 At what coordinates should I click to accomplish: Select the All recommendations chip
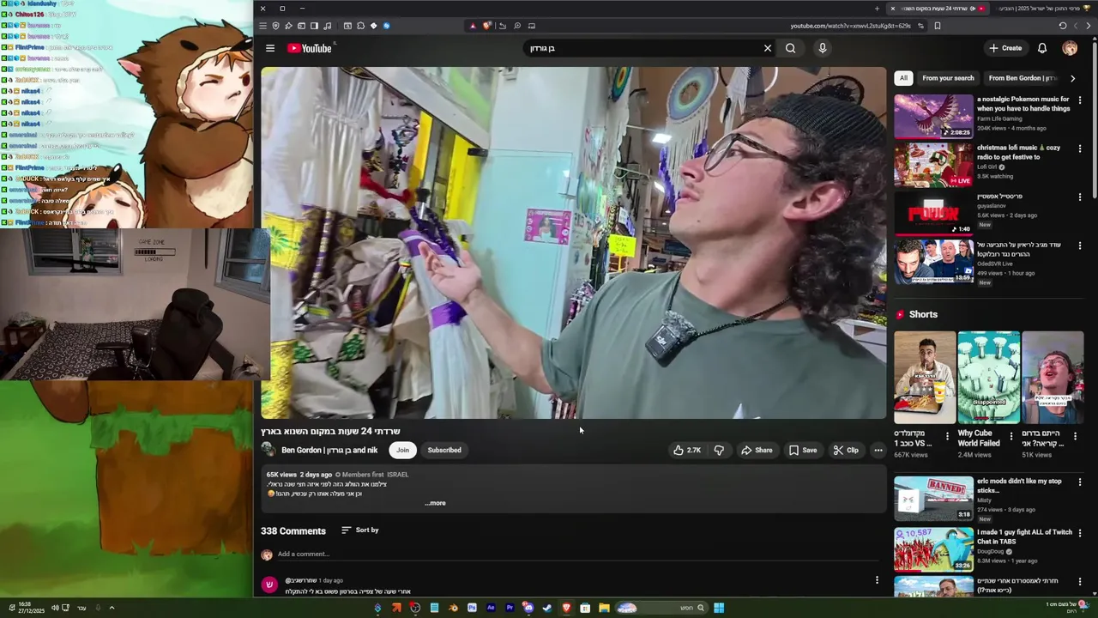[x=903, y=78]
